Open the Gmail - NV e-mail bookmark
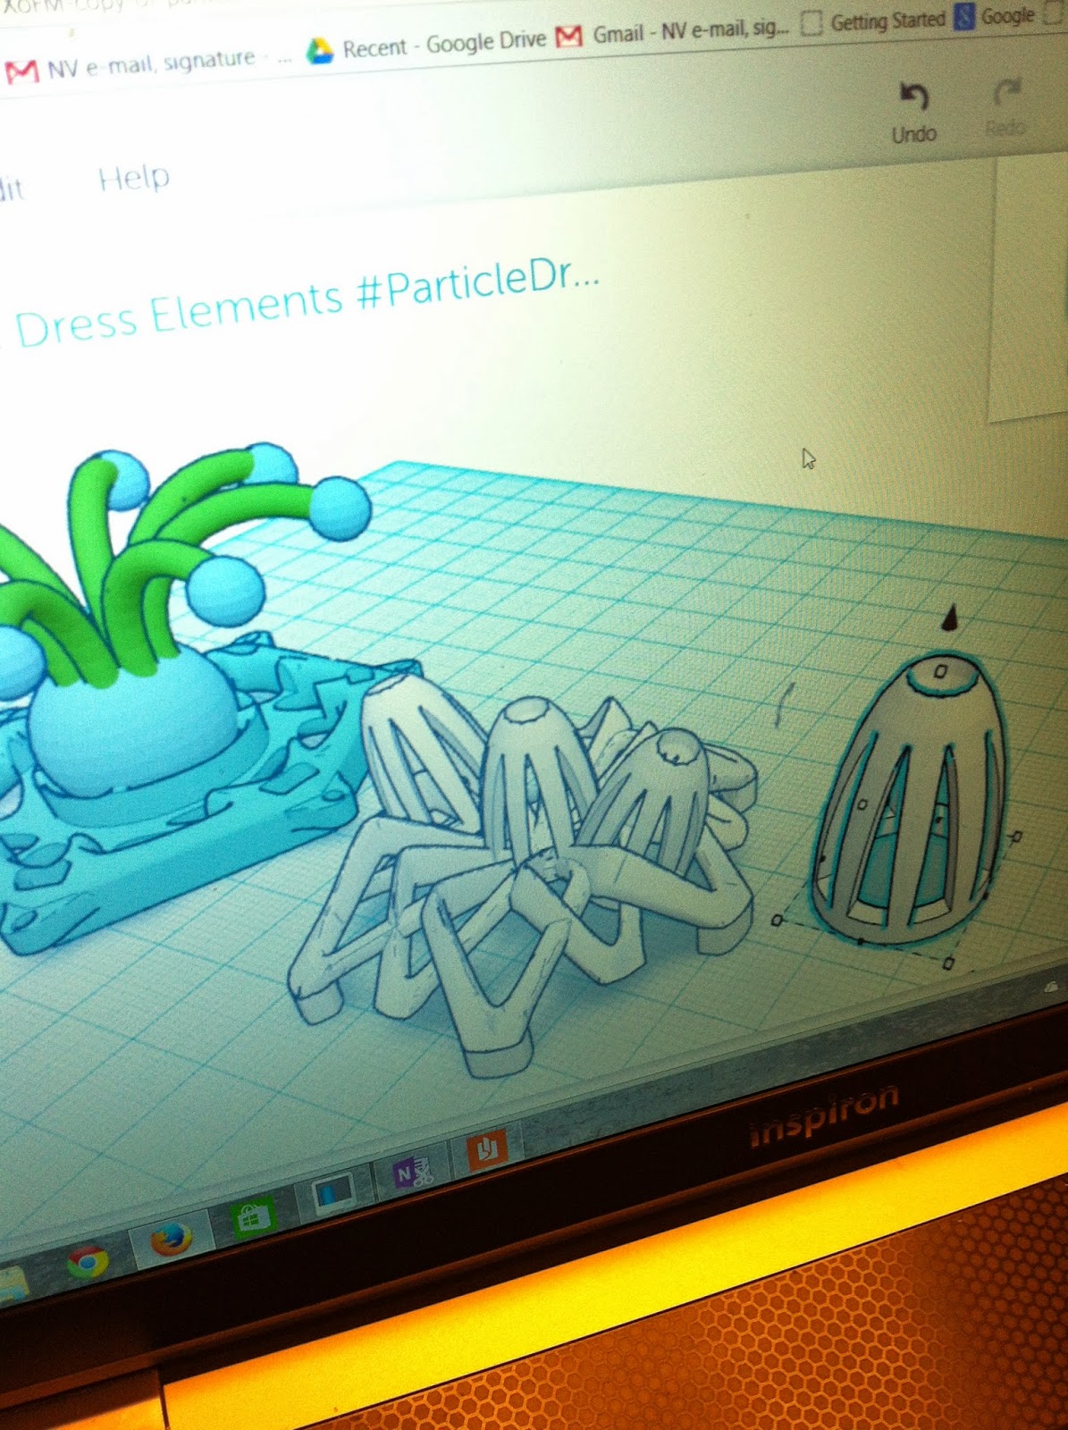This screenshot has width=1068, height=1430. (672, 32)
